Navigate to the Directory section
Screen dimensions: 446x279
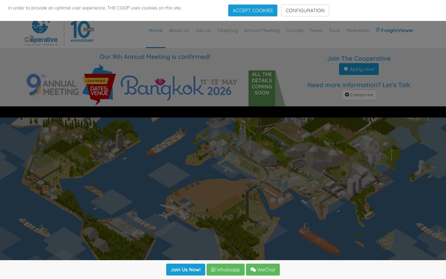(x=228, y=31)
